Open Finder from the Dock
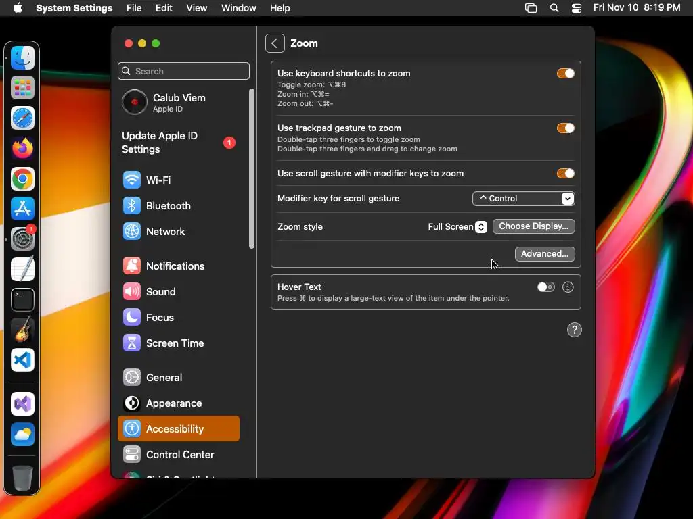Screen dimensions: 693x519 [x=22, y=57]
